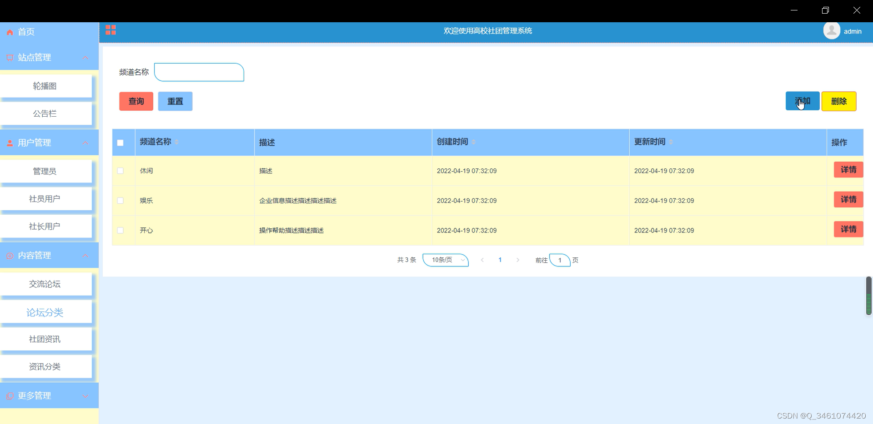The height and width of the screenshot is (424, 873).
Task: Go to next page arrow
Action: [517, 260]
